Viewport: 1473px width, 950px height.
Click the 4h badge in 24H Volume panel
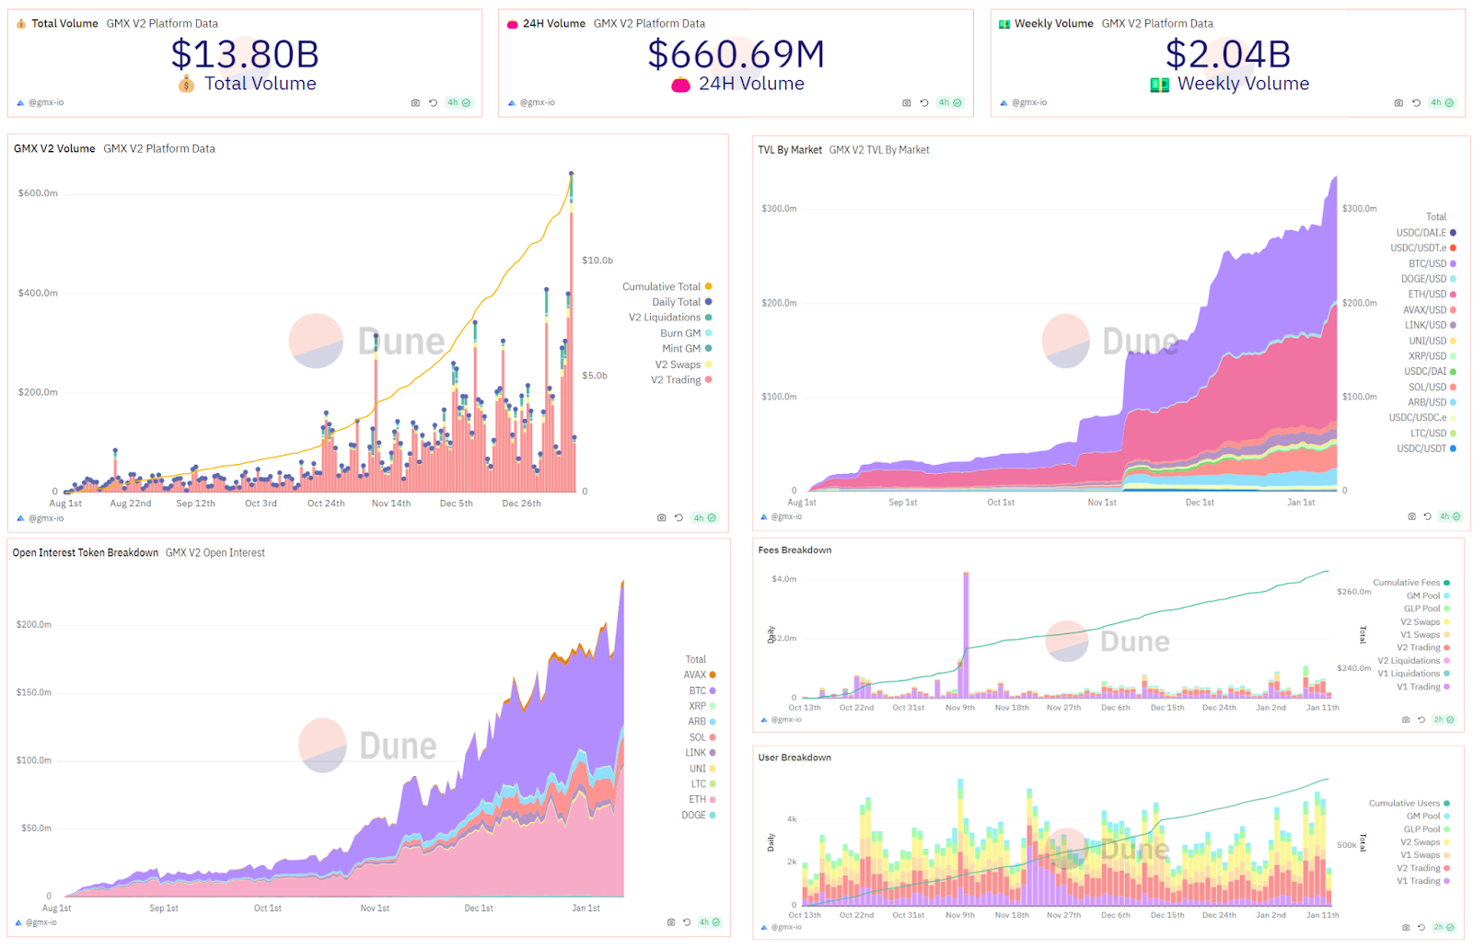[950, 103]
